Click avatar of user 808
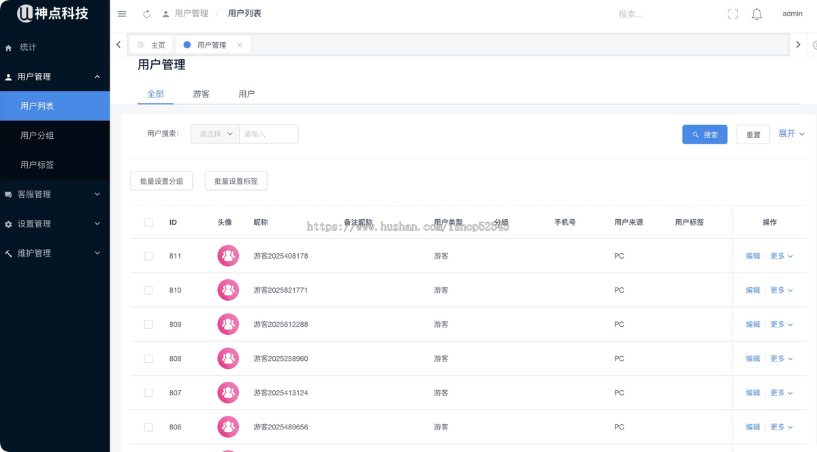 [228, 358]
